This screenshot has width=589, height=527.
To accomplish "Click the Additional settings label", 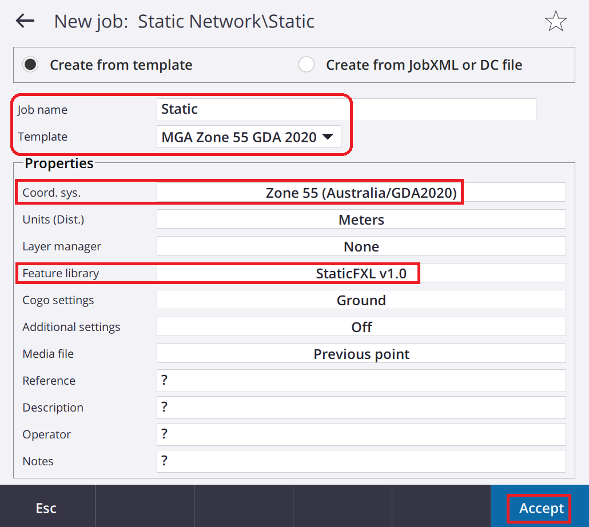I will tap(71, 327).
